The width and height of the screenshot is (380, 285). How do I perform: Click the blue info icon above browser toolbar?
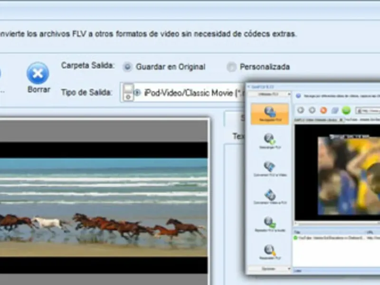click(298, 96)
